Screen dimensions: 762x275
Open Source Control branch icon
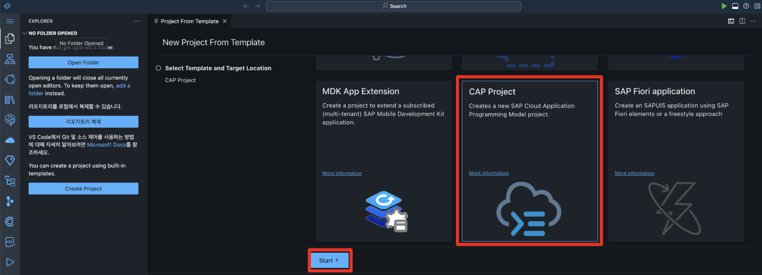click(x=10, y=201)
